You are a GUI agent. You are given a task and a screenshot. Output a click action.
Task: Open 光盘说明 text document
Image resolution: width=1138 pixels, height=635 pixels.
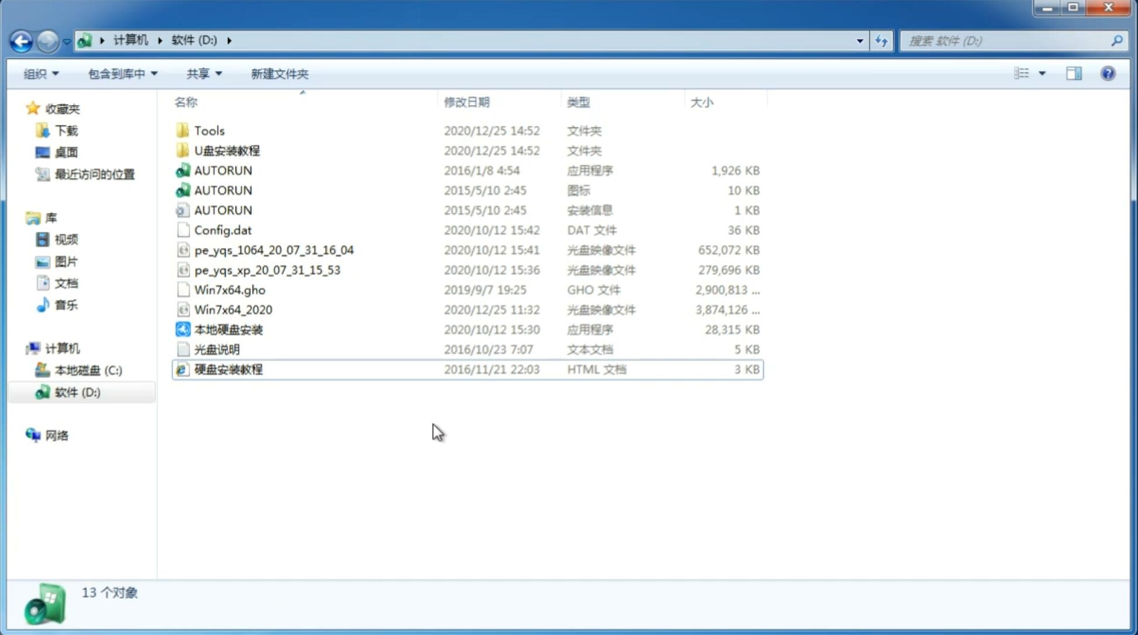[x=217, y=348]
